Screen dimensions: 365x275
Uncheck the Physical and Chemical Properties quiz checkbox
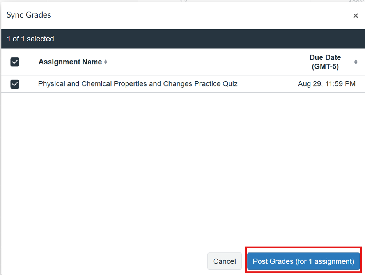[x=15, y=84]
